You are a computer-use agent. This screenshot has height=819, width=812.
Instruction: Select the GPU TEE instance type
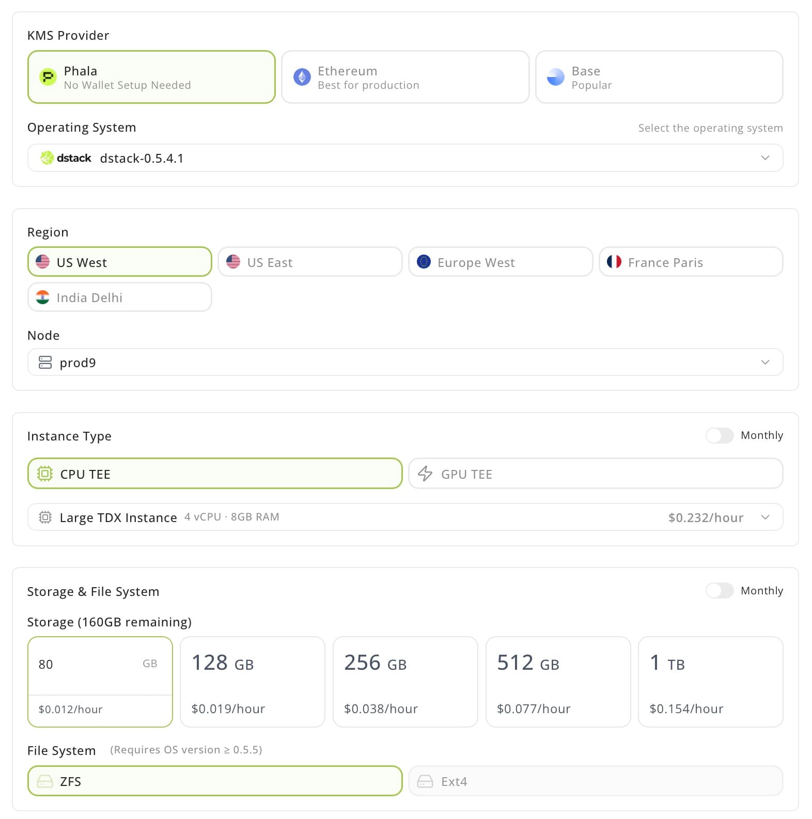[x=595, y=474]
